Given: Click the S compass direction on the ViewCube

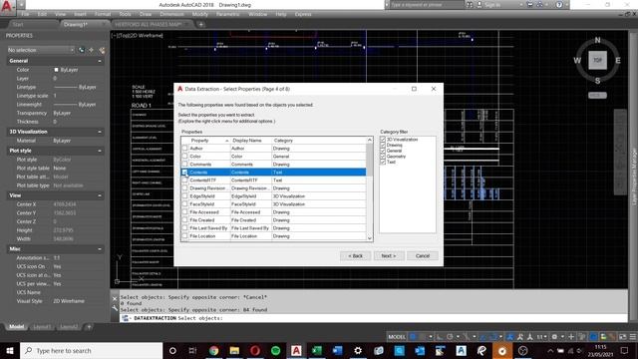Looking at the screenshot, I should tap(597, 81).
